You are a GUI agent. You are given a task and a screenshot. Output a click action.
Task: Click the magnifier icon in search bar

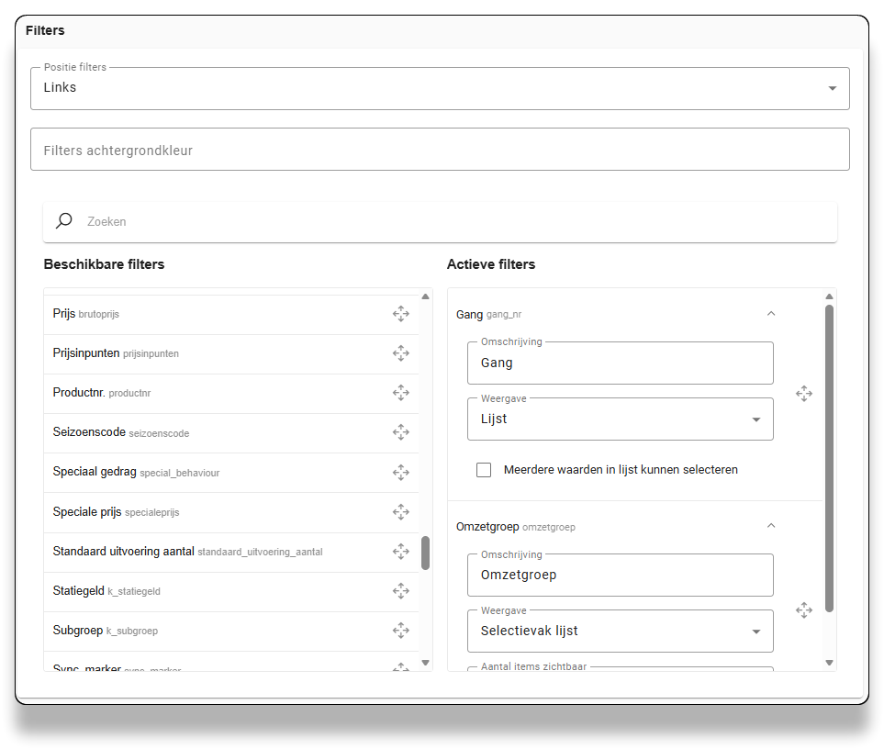pos(64,221)
